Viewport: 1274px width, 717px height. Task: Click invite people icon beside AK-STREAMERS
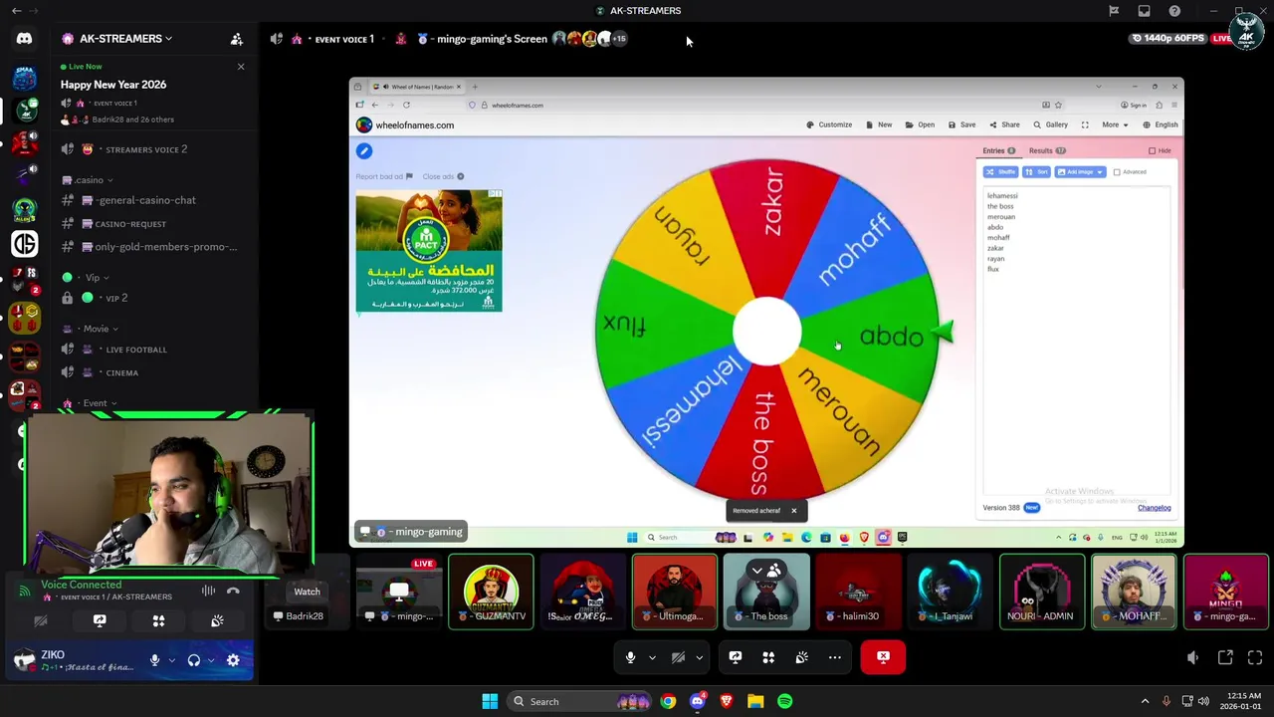tap(237, 39)
